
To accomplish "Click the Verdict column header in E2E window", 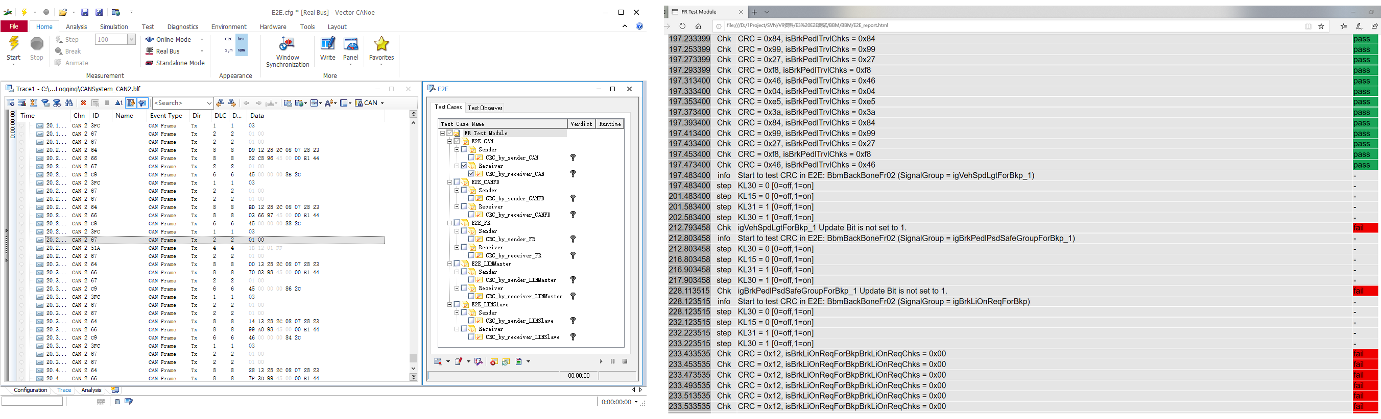I will pos(581,124).
